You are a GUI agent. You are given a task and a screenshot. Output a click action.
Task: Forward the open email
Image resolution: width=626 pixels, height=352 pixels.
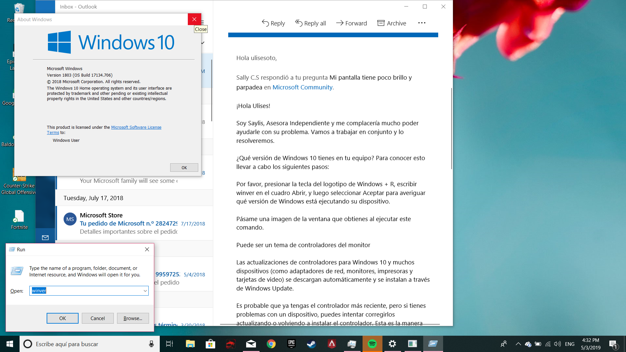tap(351, 23)
